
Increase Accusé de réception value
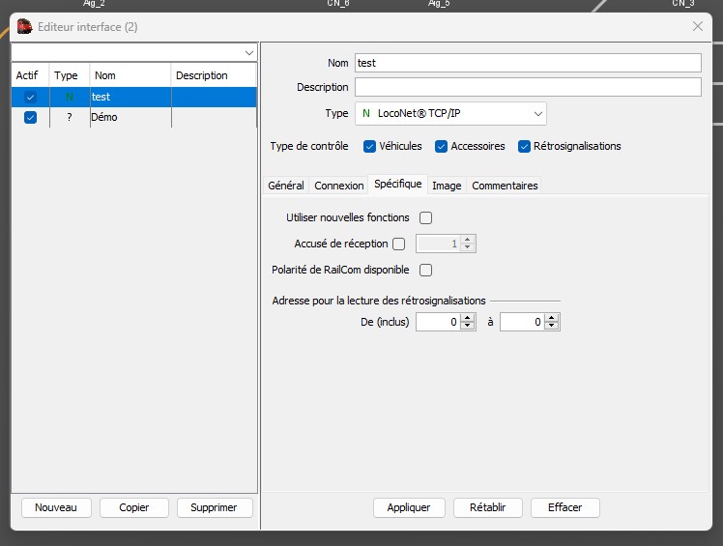[468, 240]
